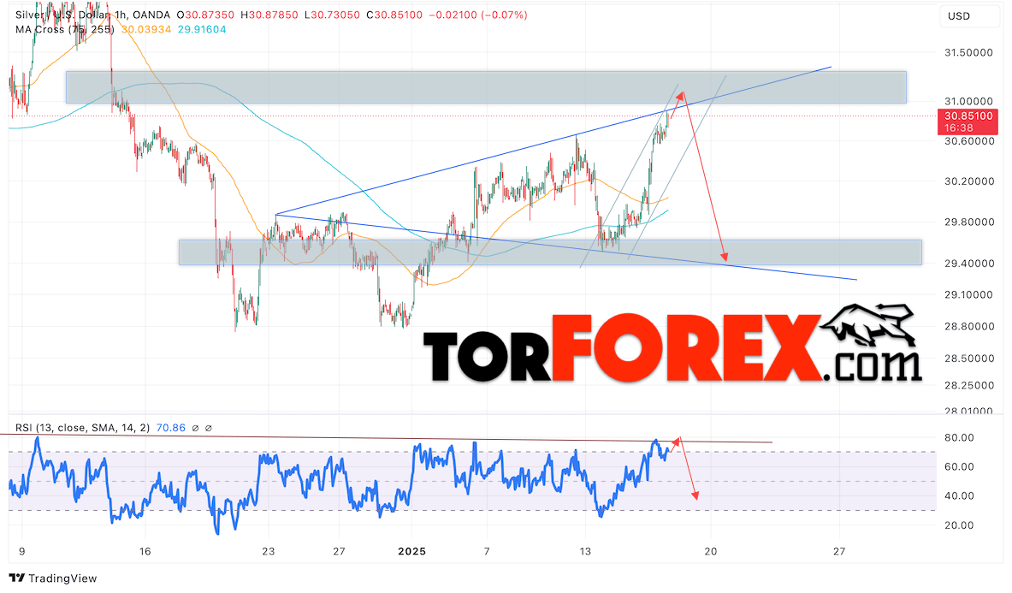Click the first null symbol after RSI value

click(x=196, y=428)
